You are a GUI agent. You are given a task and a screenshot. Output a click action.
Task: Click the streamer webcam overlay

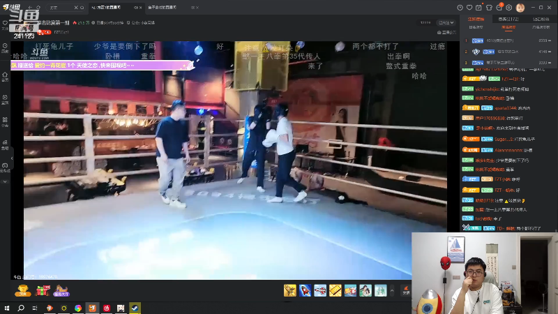point(485,274)
